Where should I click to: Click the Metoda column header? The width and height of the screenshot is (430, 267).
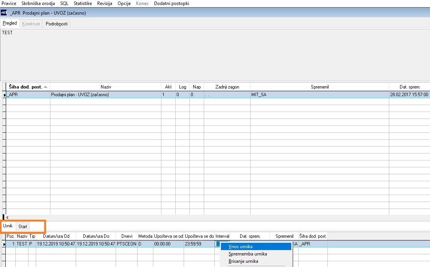coord(145,236)
